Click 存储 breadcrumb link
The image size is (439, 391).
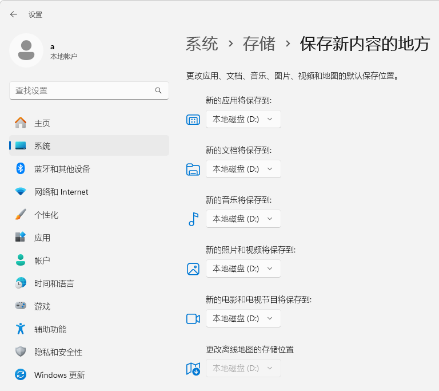(259, 44)
